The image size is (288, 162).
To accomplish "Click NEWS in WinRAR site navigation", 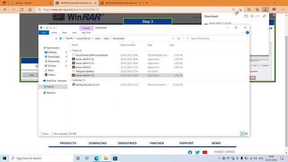I will pyautogui.click(x=216, y=143).
